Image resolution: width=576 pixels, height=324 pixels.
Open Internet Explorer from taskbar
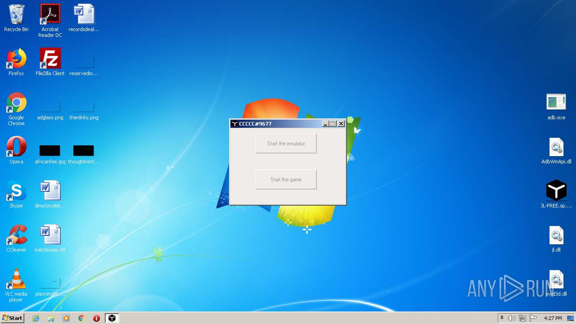tap(36, 318)
